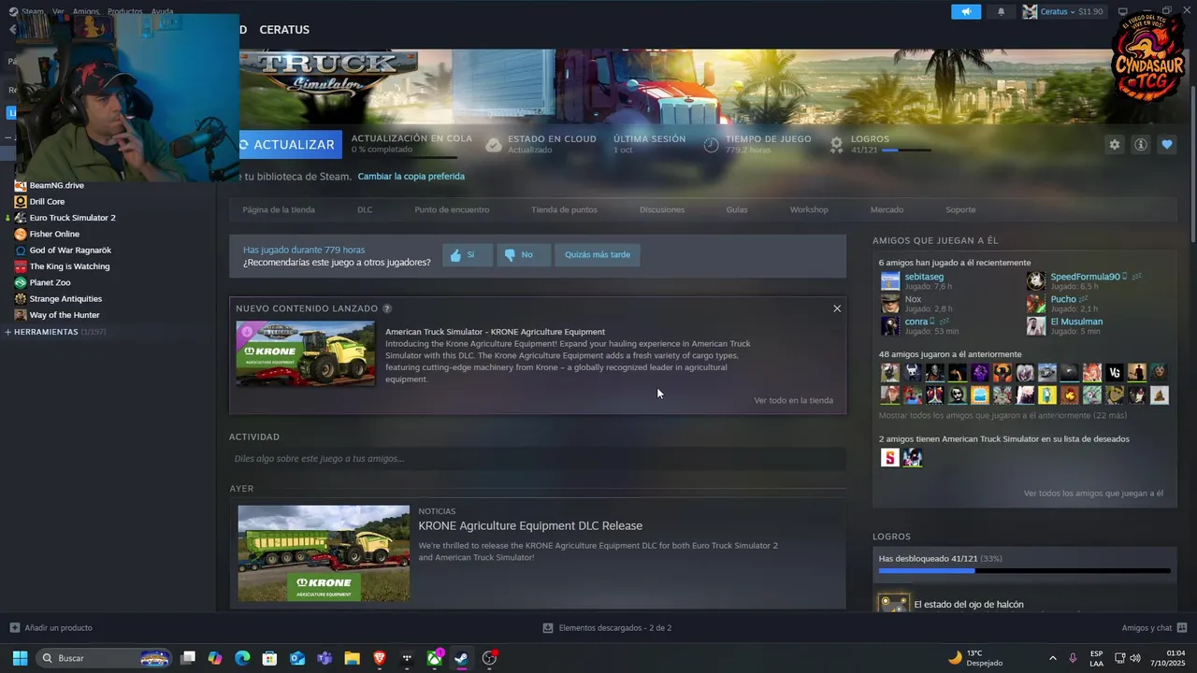Open the Discusiones tab
Screen dimensions: 1197x673
[662, 209]
